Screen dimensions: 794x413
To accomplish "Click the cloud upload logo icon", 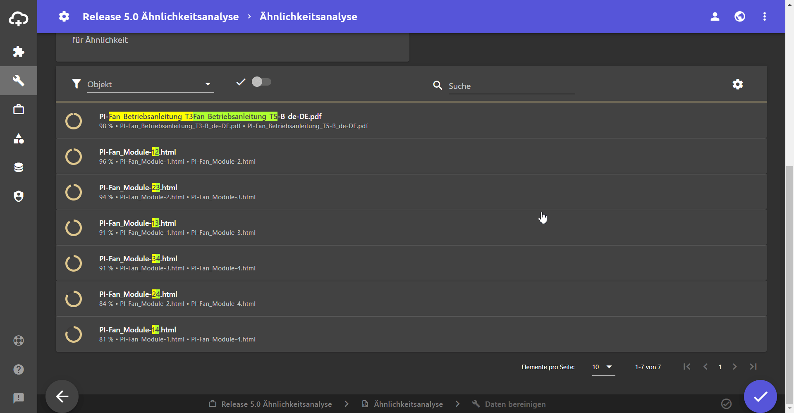I will (19, 19).
